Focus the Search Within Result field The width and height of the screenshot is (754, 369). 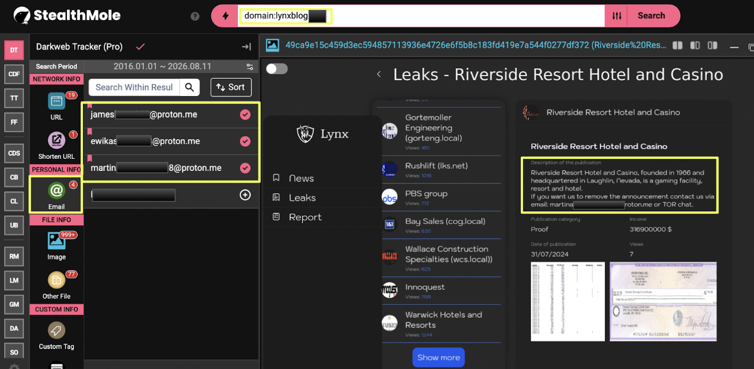point(134,87)
